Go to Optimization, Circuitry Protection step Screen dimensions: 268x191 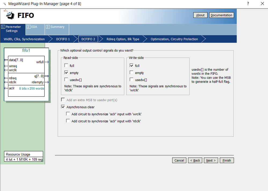click(174, 39)
